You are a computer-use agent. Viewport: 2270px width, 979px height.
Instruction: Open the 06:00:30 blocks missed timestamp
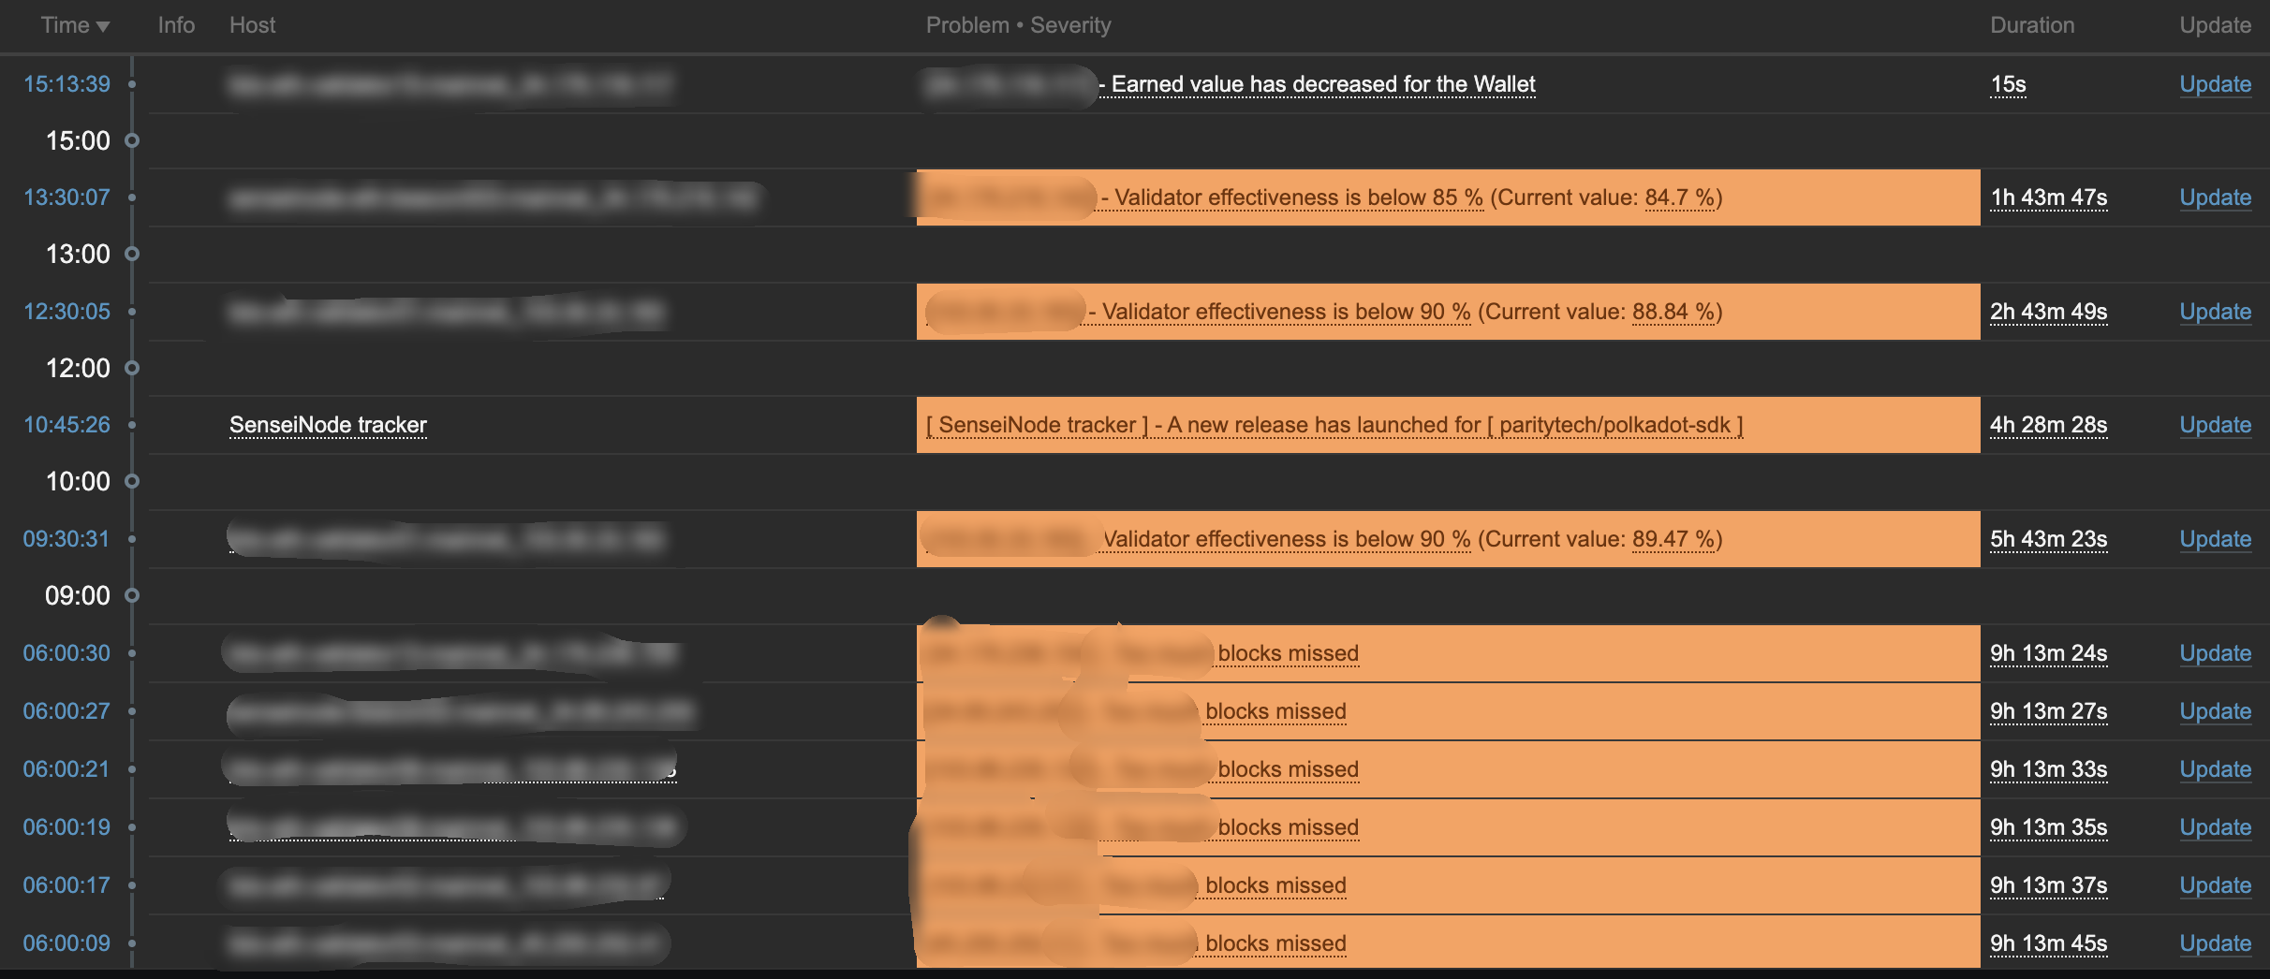66,653
